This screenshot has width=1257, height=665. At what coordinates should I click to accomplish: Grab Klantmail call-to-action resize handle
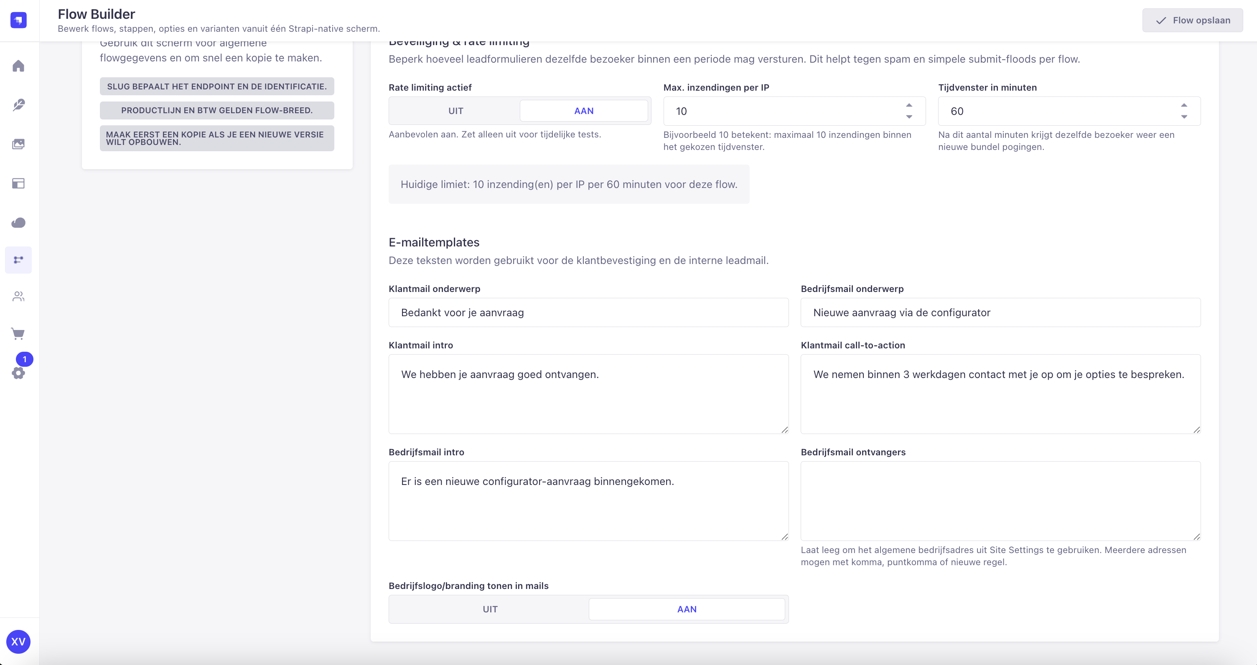[1196, 429]
